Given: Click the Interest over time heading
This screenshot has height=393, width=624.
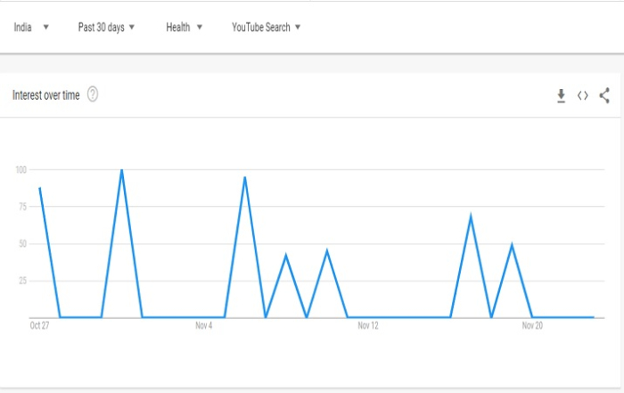Looking at the screenshot, I should click(46, 95).
